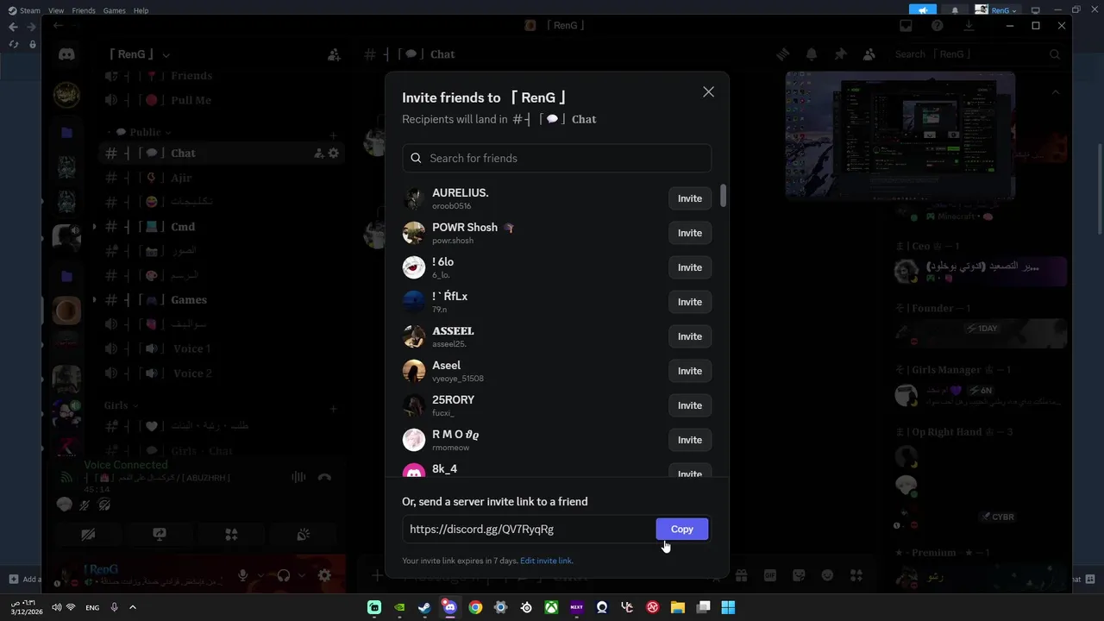The width and height of the screenshot is (1104, 621).
Task: Open headphone output options arrow
Action: click(x=301, y=575)
